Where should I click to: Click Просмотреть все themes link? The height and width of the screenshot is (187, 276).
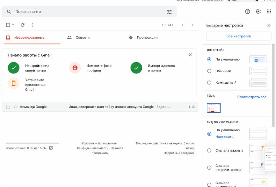(252, 97)
